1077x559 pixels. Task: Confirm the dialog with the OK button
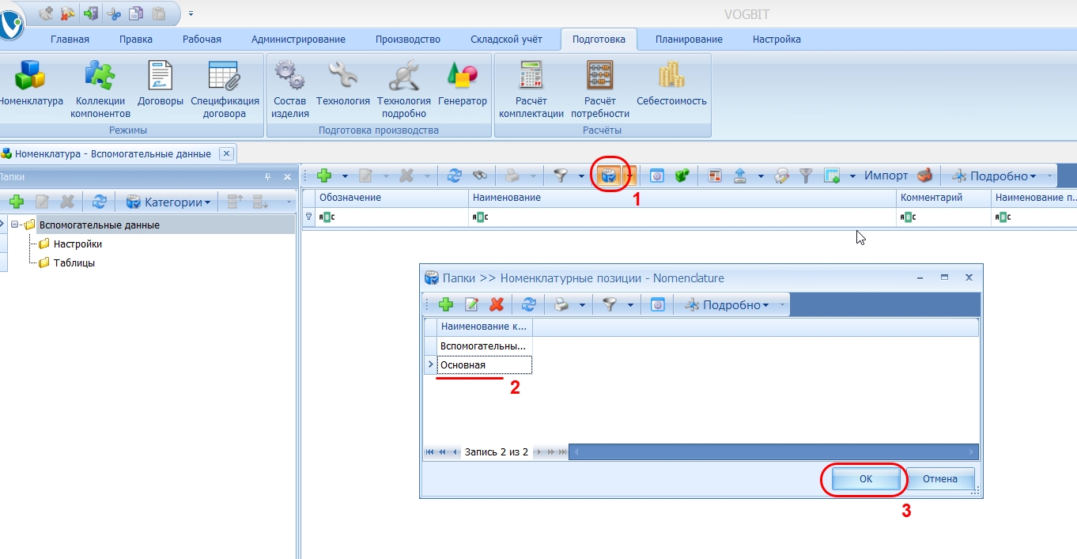(865, 478)
